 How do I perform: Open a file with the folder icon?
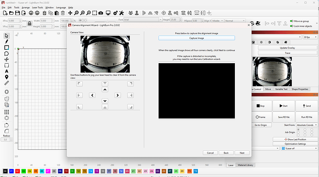point(12,13)
